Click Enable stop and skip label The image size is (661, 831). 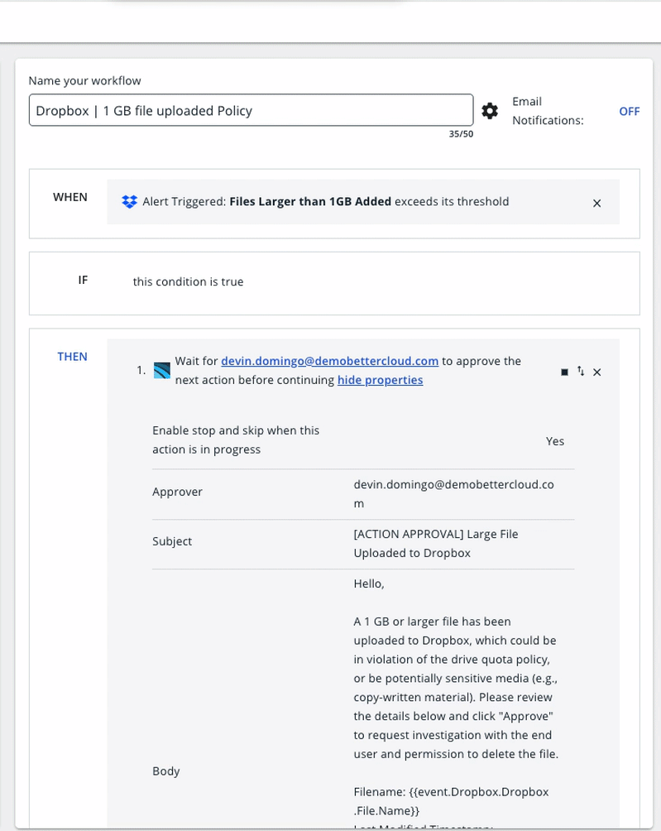[x=236, y=440]
